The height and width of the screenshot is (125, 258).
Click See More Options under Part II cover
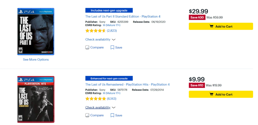pos(36,59)
